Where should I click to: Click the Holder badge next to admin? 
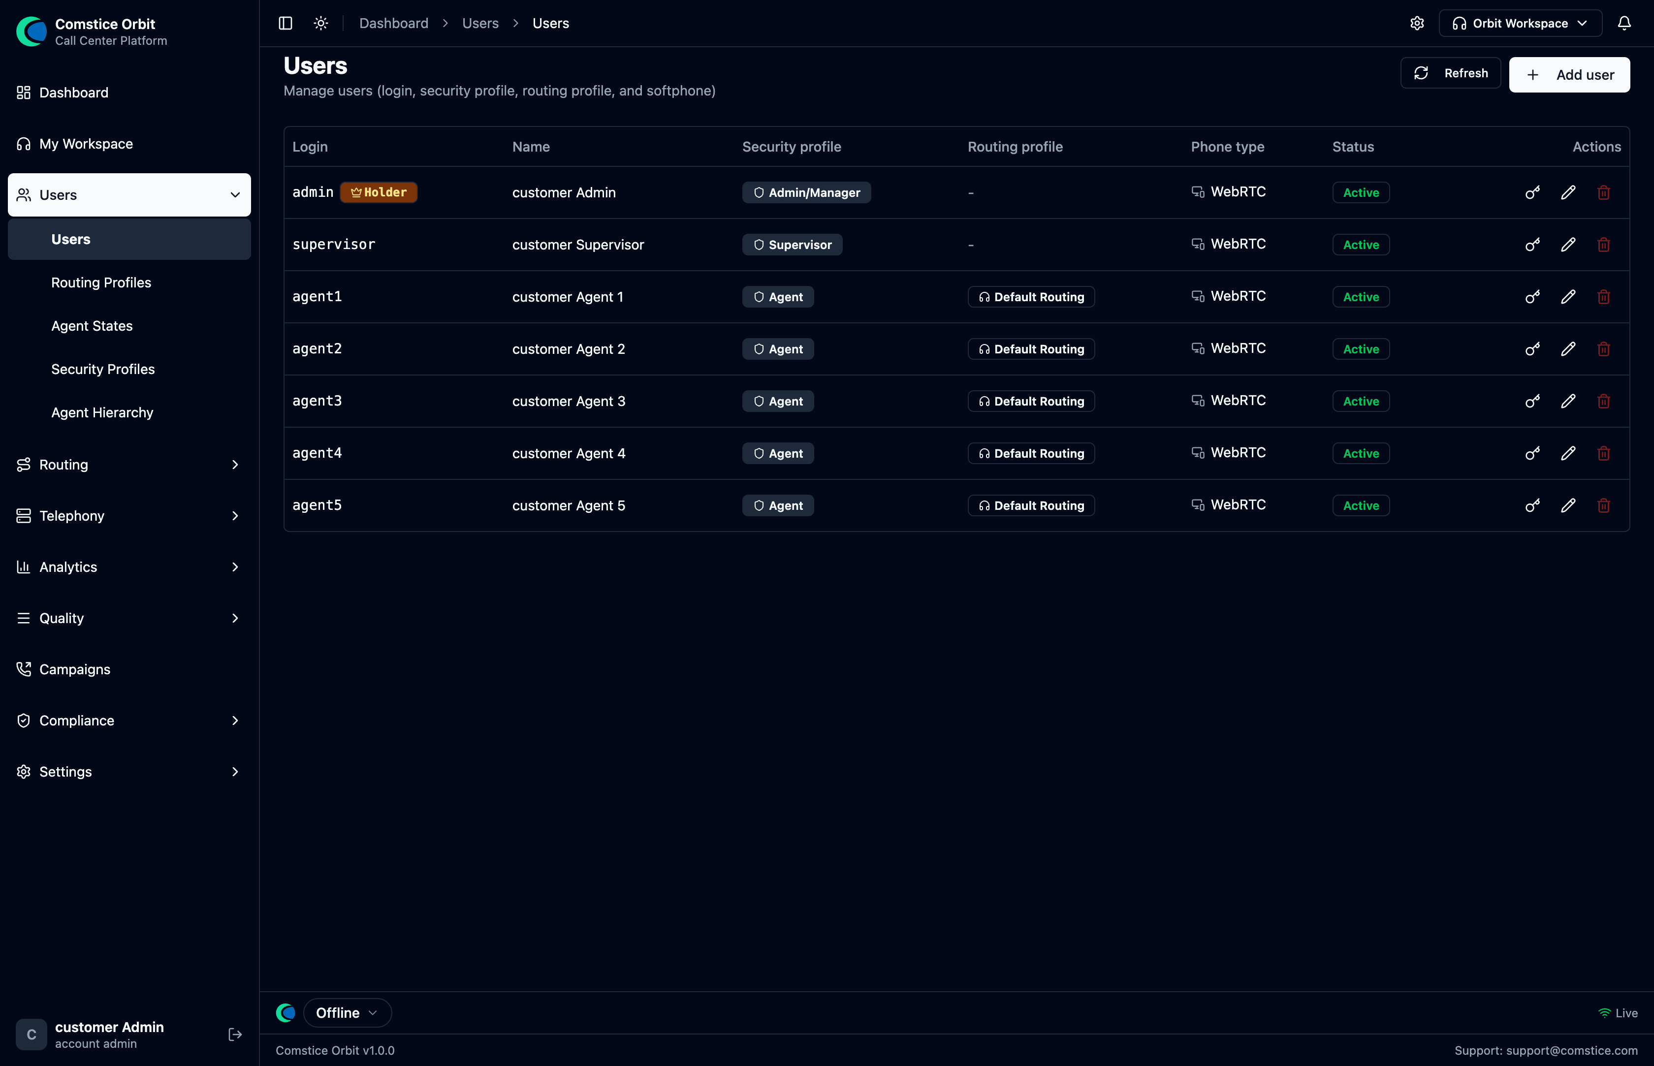pyautogui.click(x=379, y=192)
